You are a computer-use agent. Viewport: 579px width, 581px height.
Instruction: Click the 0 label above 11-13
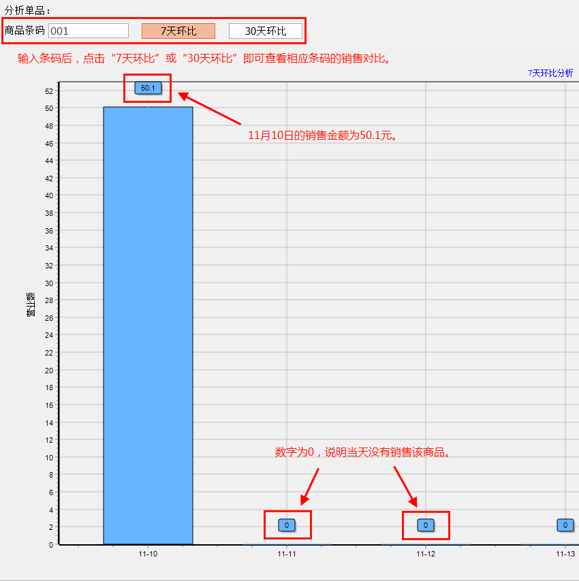pos(565,525)
